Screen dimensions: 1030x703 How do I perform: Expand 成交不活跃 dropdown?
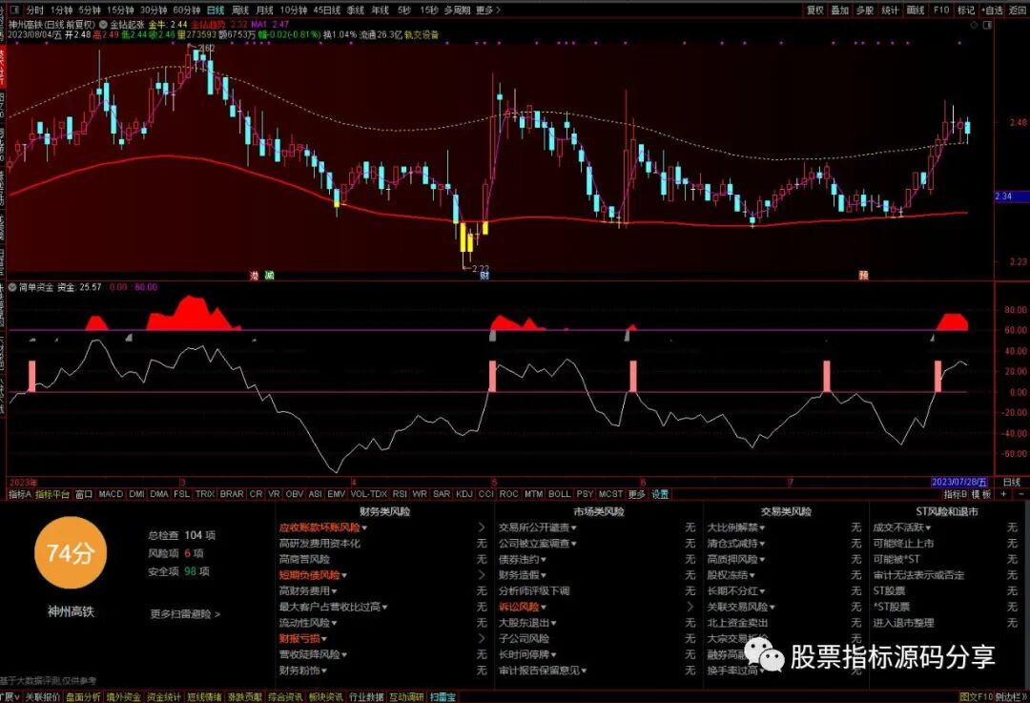pos(928,528)
